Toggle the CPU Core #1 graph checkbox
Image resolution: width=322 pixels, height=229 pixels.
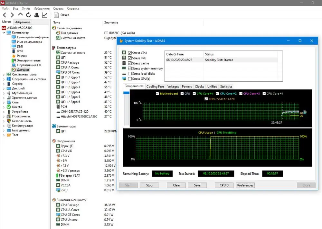[x=194, y=94]
